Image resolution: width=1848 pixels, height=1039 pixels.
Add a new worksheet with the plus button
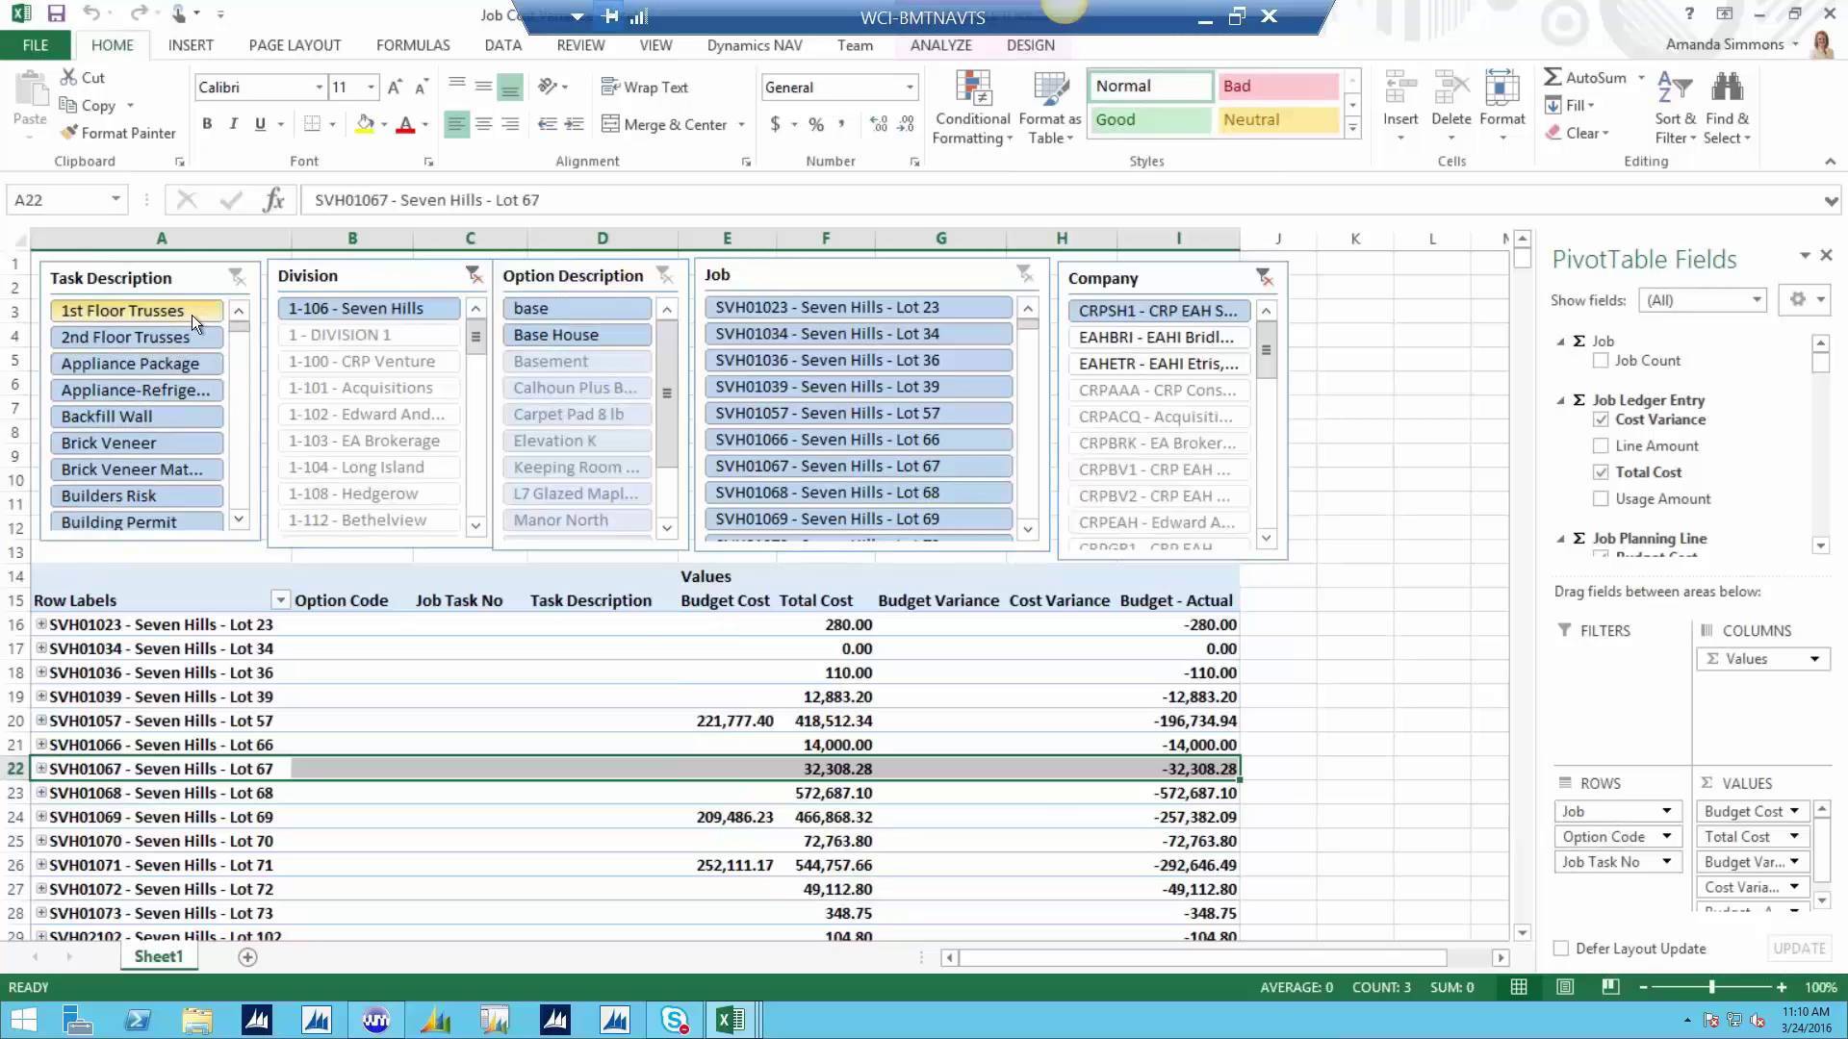point(247,956)
